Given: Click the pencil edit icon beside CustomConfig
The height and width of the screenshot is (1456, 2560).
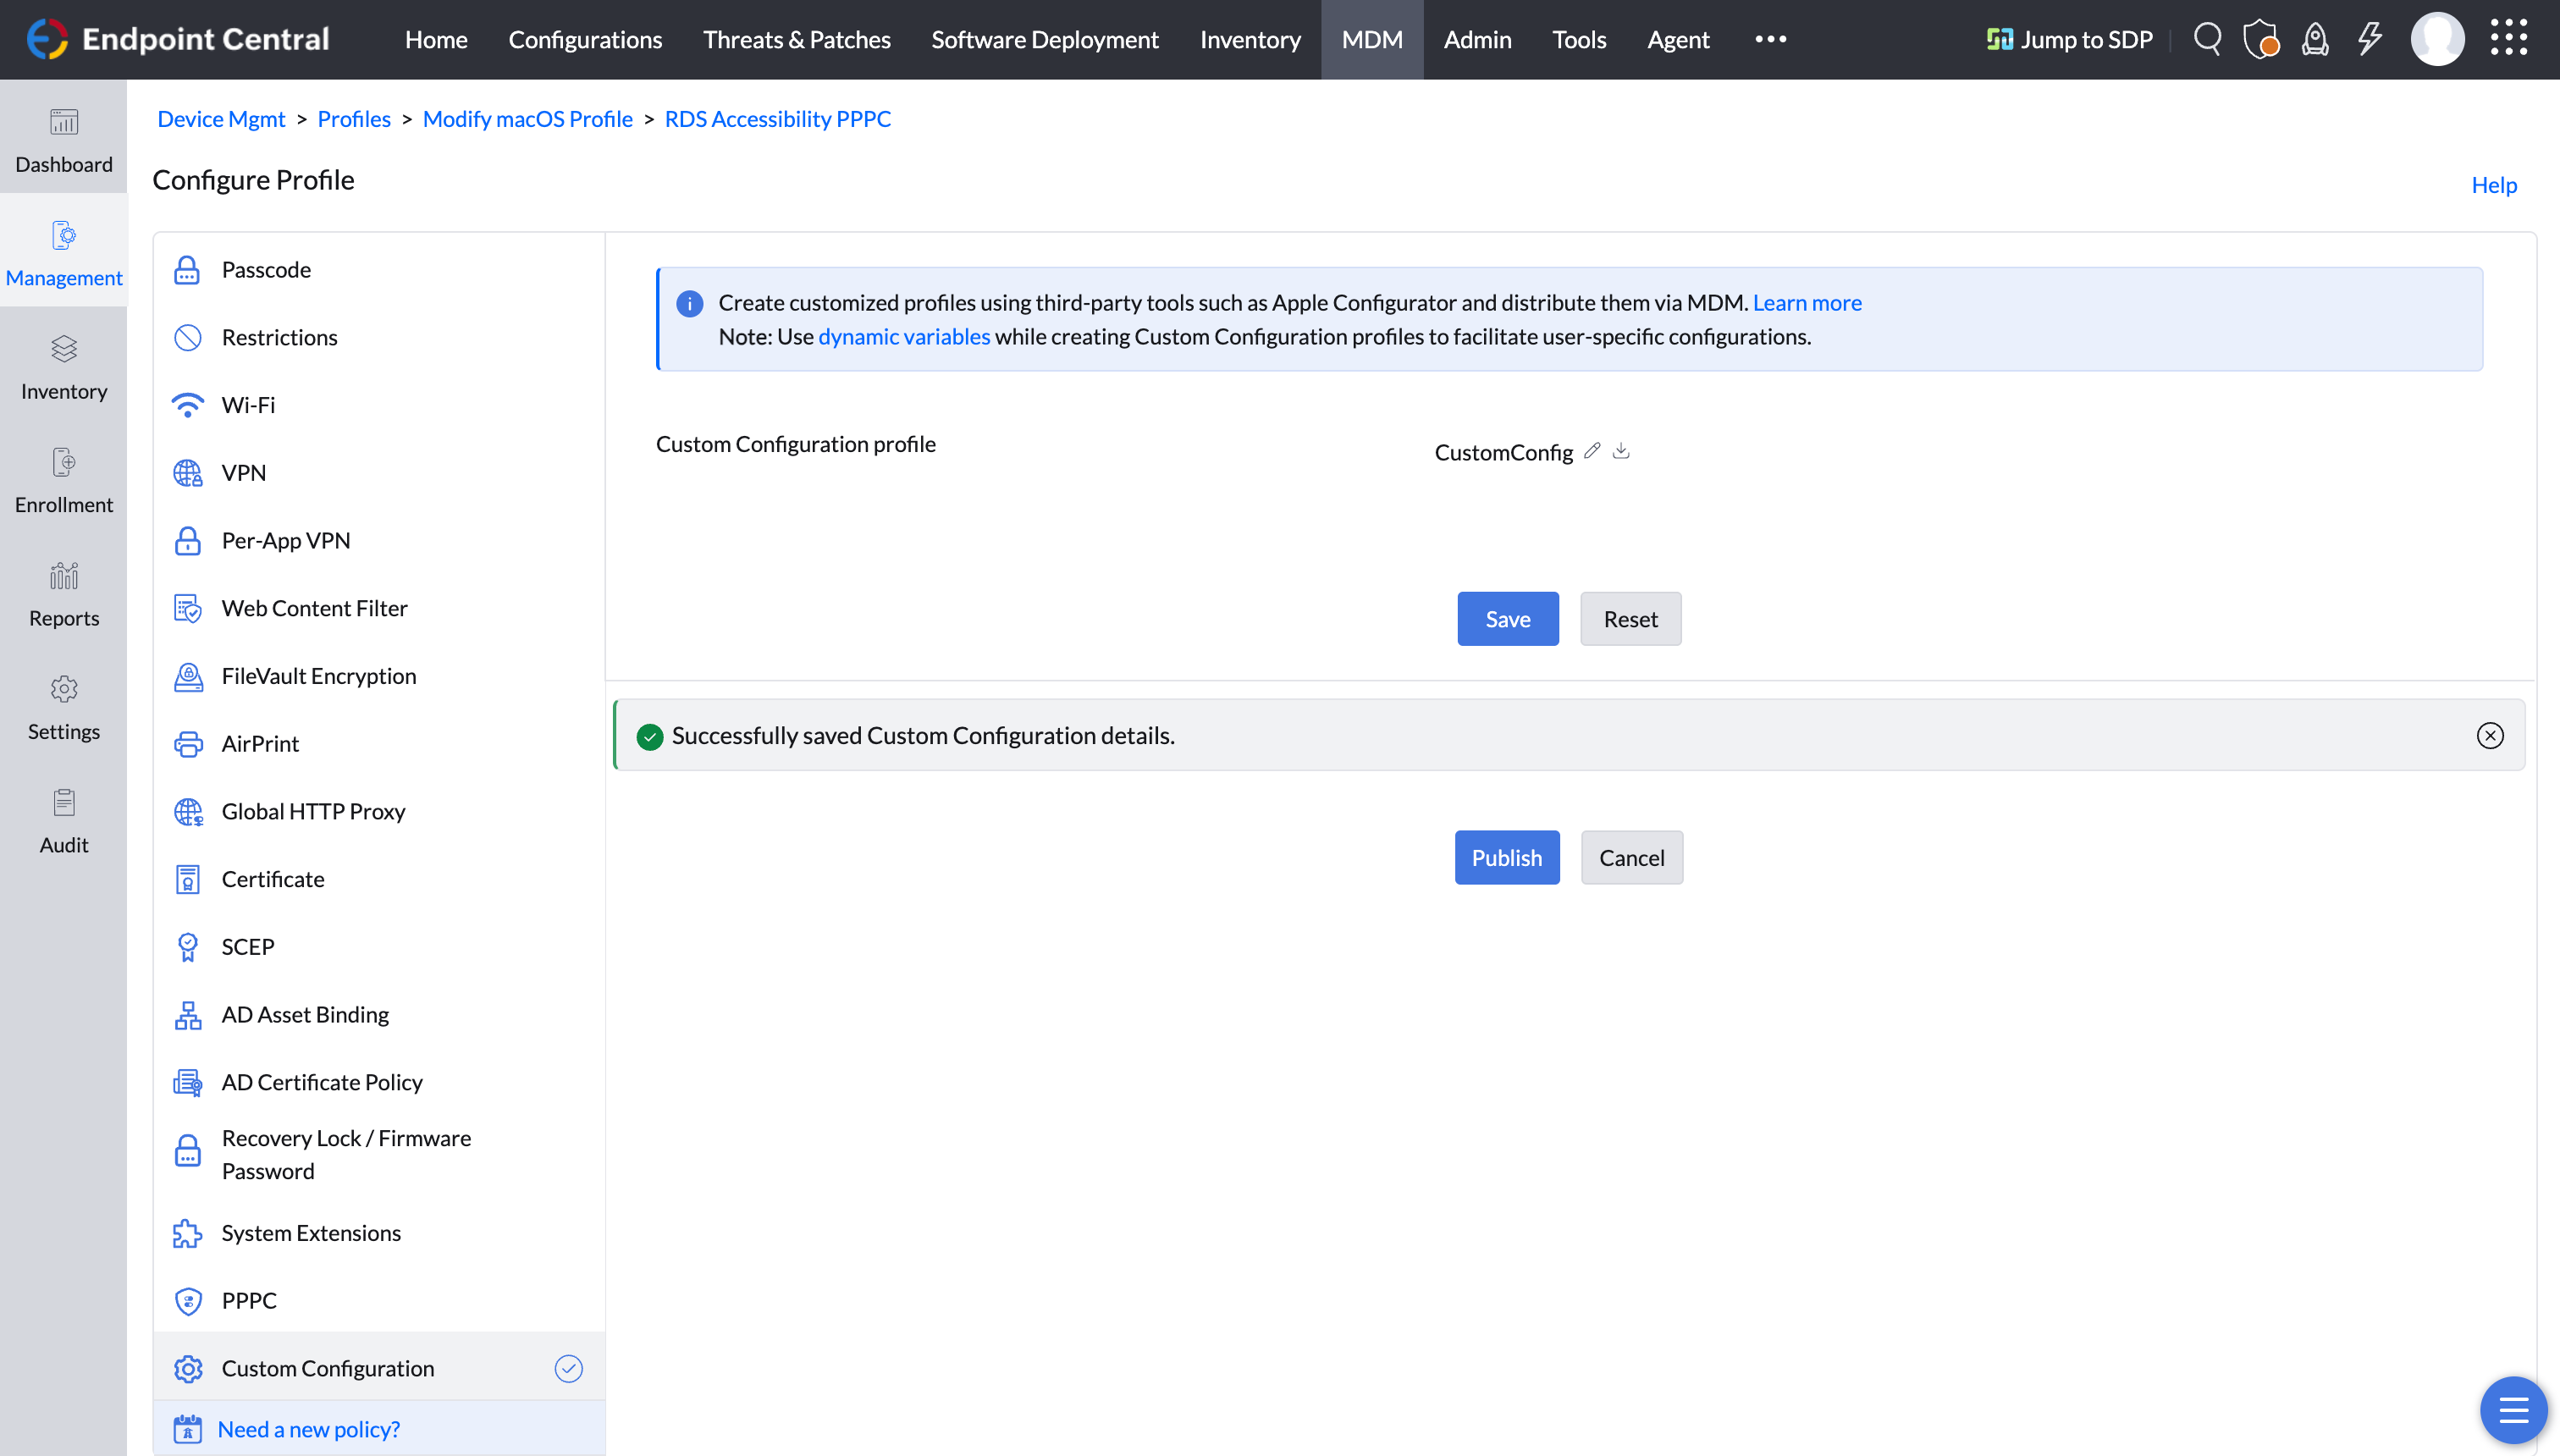Looking at the screenshot, I should pos(1592,451).
